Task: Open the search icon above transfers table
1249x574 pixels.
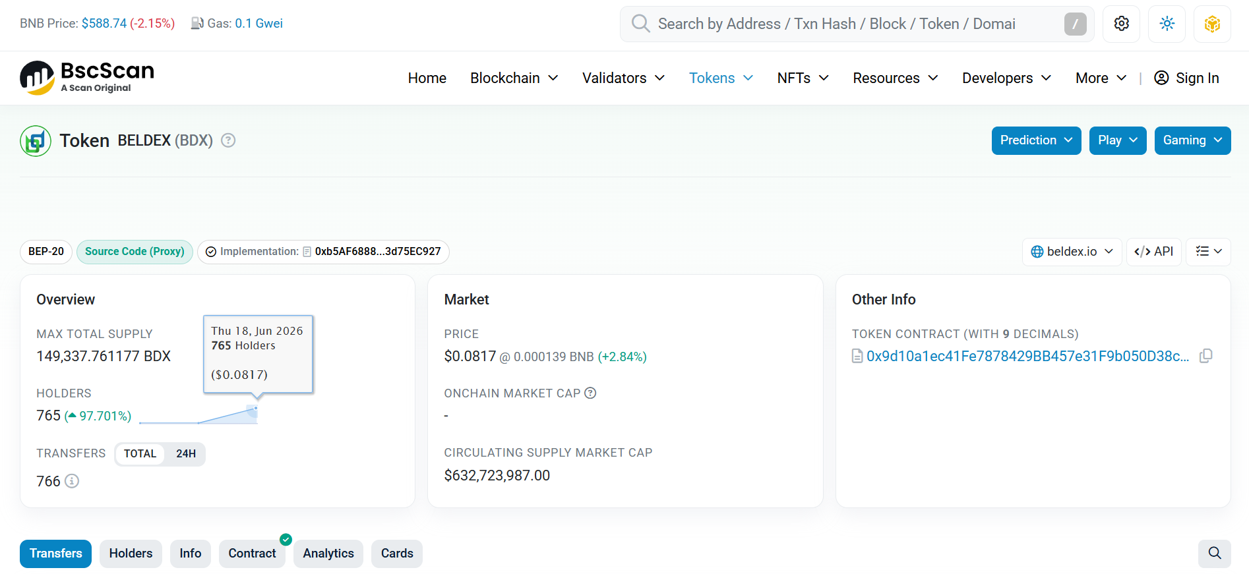Action: click(x=1215, y=553)
